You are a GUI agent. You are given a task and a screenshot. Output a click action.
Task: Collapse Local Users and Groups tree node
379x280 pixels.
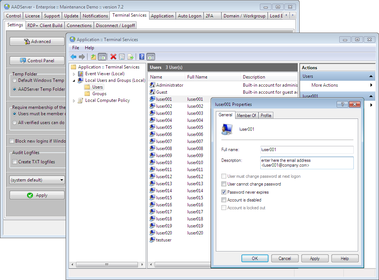(74, 80)
